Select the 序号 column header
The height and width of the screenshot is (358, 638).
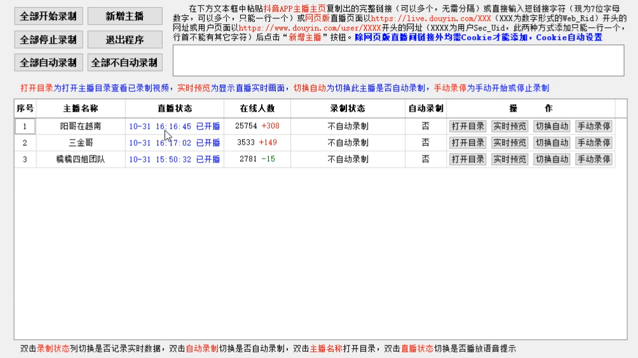pos(25,109)
